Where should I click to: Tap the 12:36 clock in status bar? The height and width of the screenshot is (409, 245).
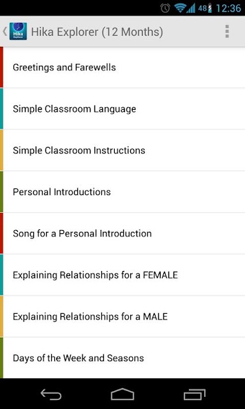pyautogui.click(x=228, y=8)
